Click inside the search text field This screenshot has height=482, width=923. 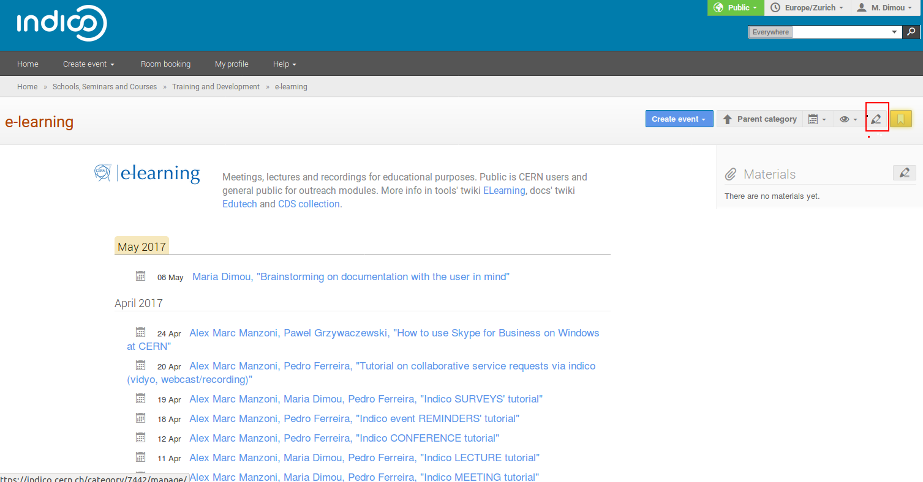[x=840, y=32]
